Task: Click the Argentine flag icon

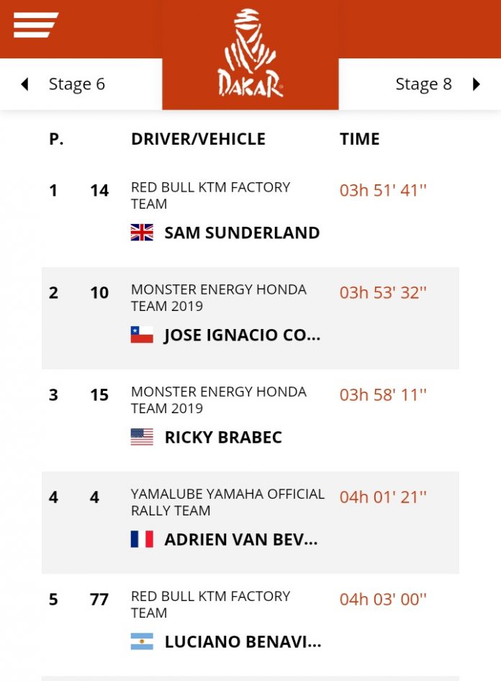Action: point(142,641)
